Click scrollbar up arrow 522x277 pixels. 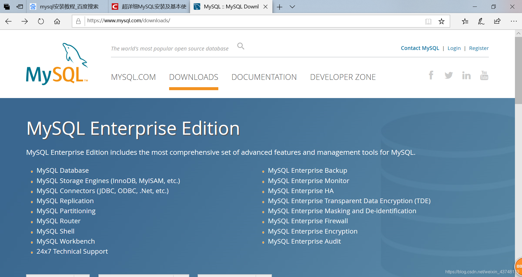pyautogui.click(x=518, y=33)
